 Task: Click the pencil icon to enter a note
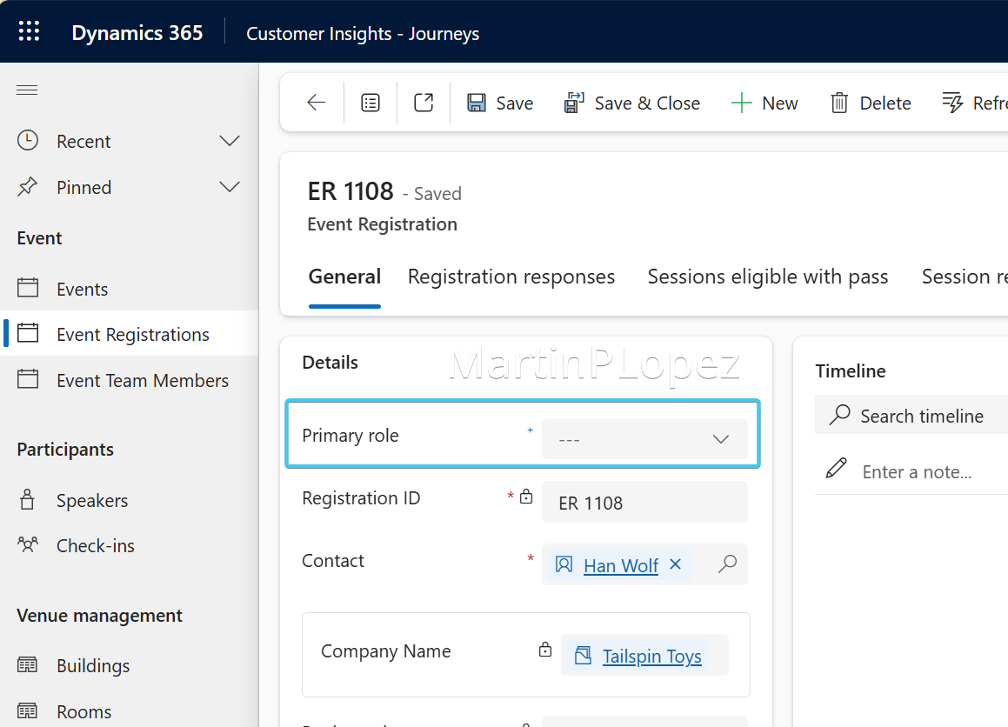click(x=836, y=468)
